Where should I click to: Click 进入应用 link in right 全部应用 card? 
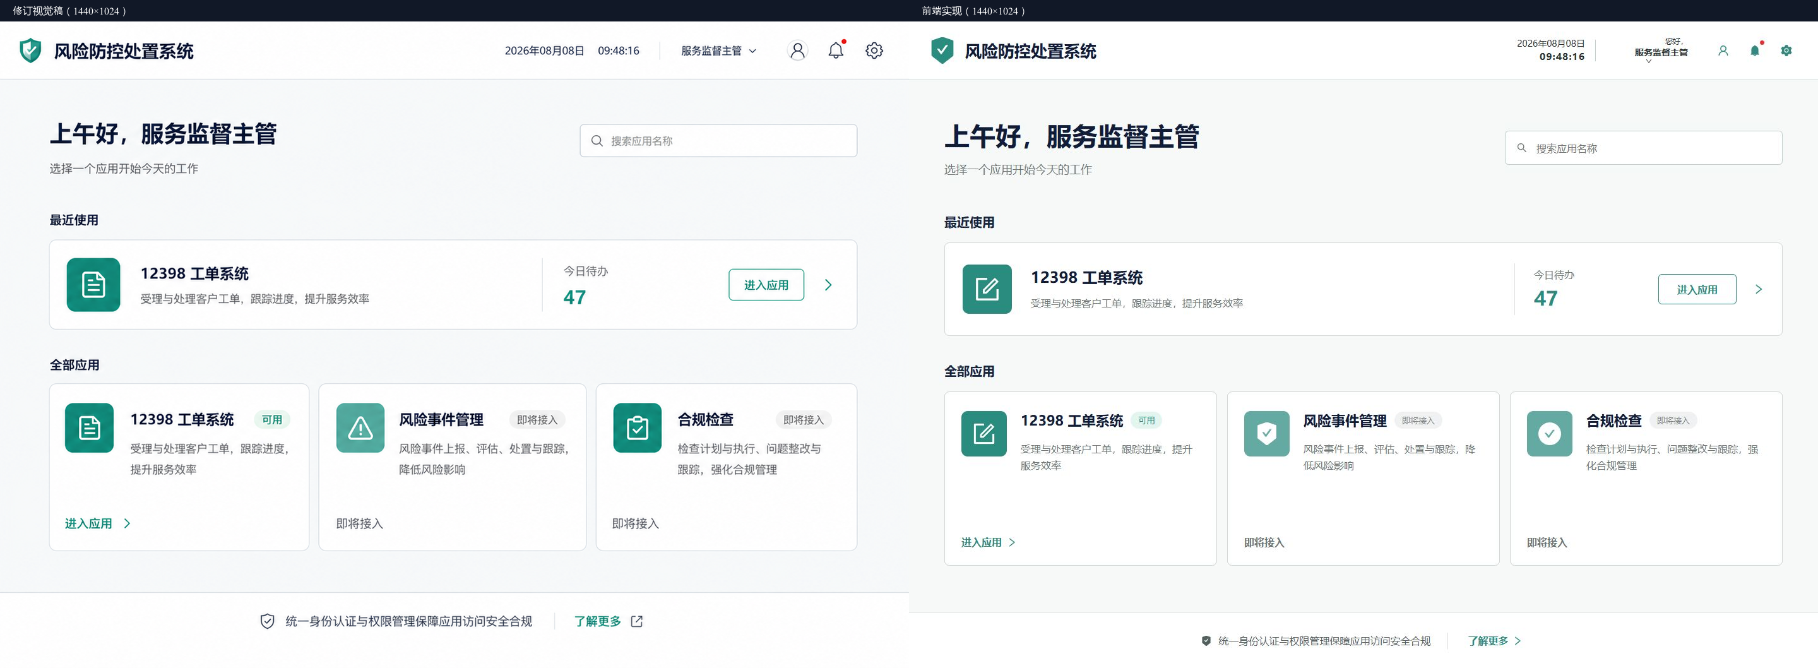pyautogui.click(x=988, y=542)
